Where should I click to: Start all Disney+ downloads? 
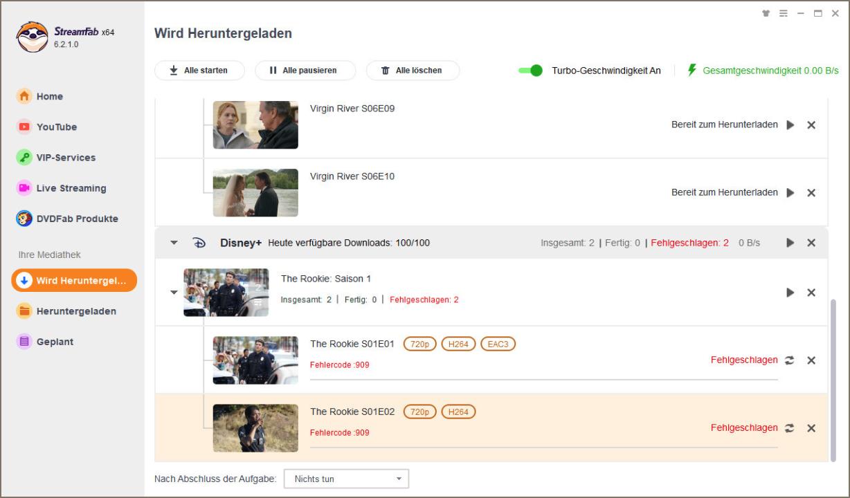pos(790,243)
